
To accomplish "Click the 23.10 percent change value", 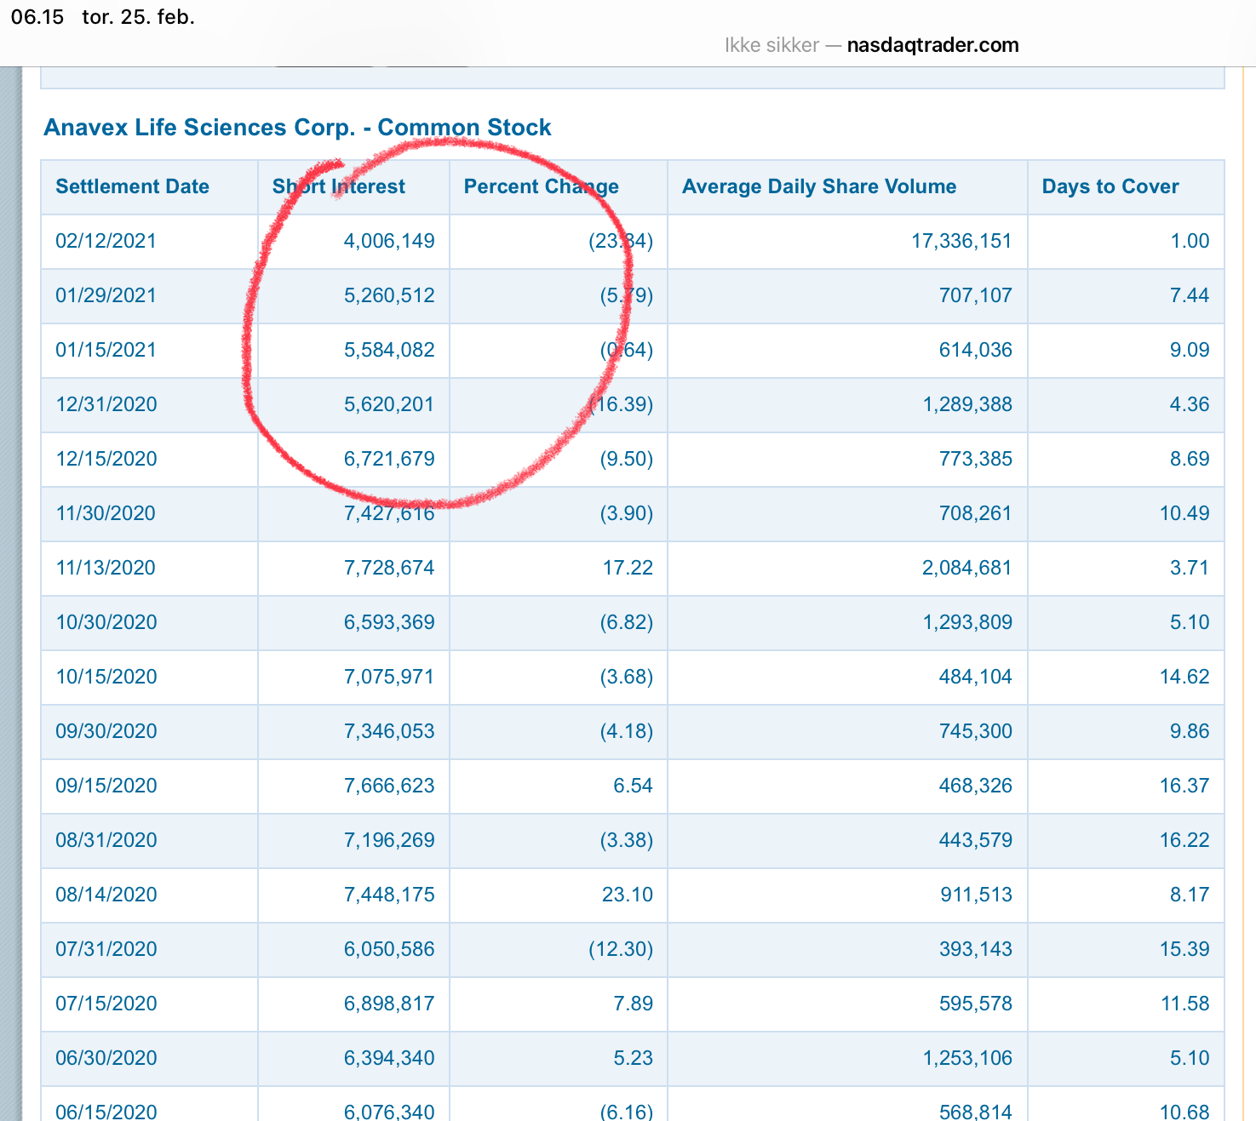I will 628,895.
